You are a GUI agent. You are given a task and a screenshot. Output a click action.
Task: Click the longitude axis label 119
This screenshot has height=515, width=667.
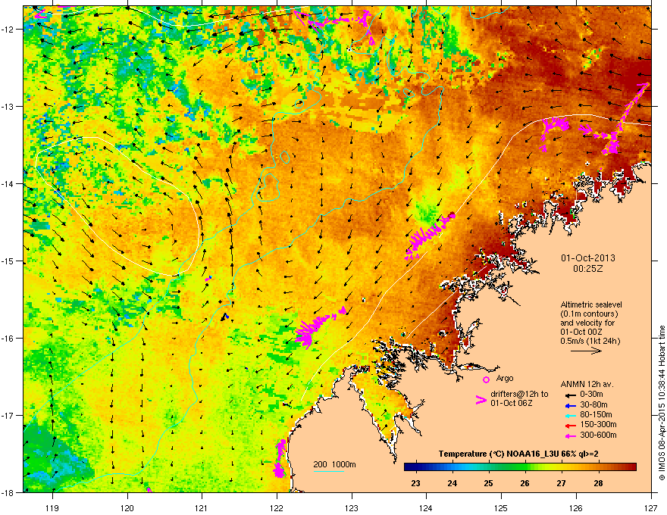click(52, 507)
